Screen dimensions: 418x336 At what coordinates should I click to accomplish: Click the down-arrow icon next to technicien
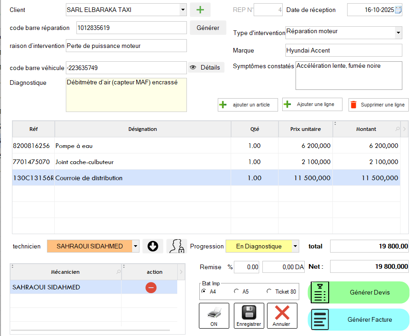(x=153, y=247)
